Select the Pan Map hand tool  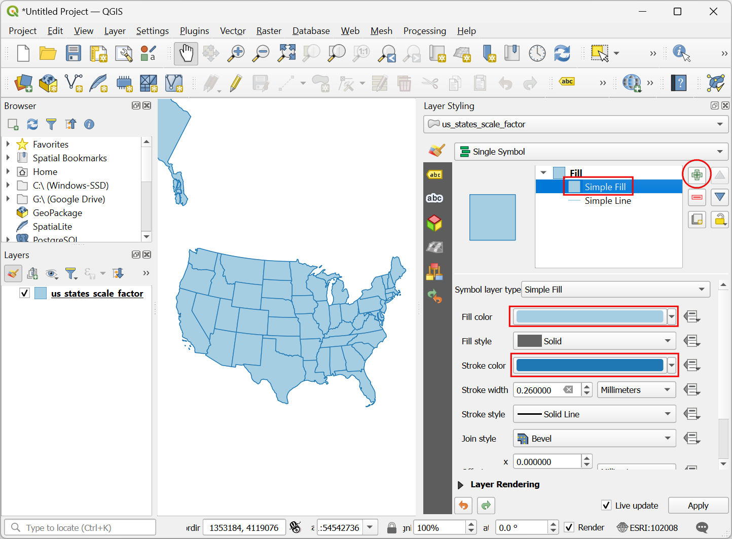point(186,53)
